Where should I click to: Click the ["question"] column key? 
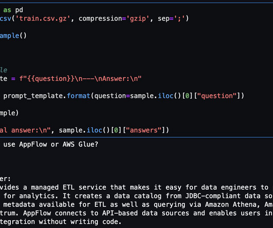[x=217, y=96]
